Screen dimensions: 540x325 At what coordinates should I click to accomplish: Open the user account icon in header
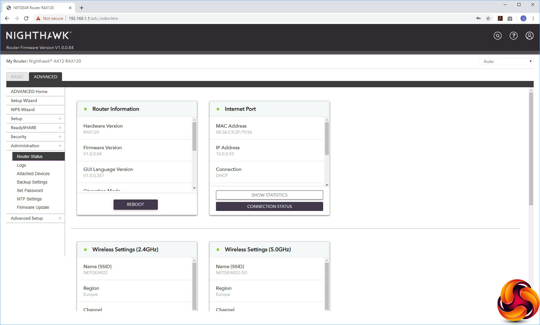(x=529, y=36)
